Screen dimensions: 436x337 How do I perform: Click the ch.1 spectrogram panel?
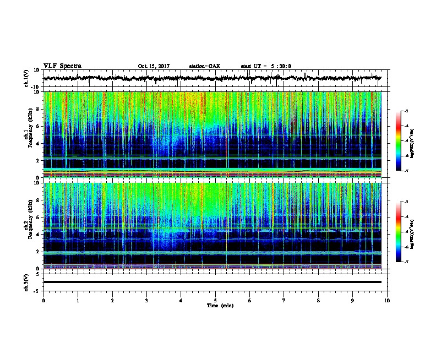(212, 134)
